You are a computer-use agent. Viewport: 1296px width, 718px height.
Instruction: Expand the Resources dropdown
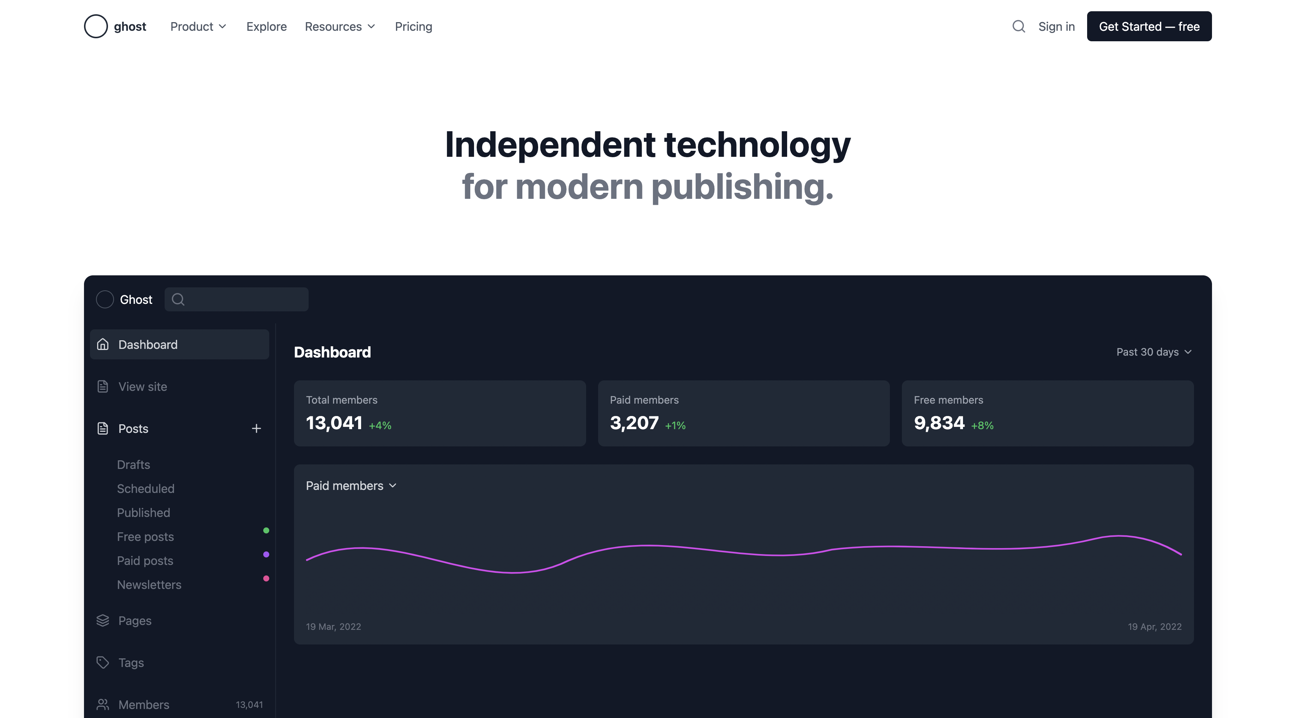340,26
